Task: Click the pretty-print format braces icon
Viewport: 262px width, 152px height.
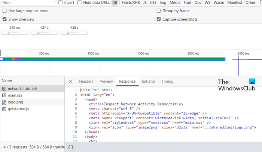Action: tap(71, 147)
